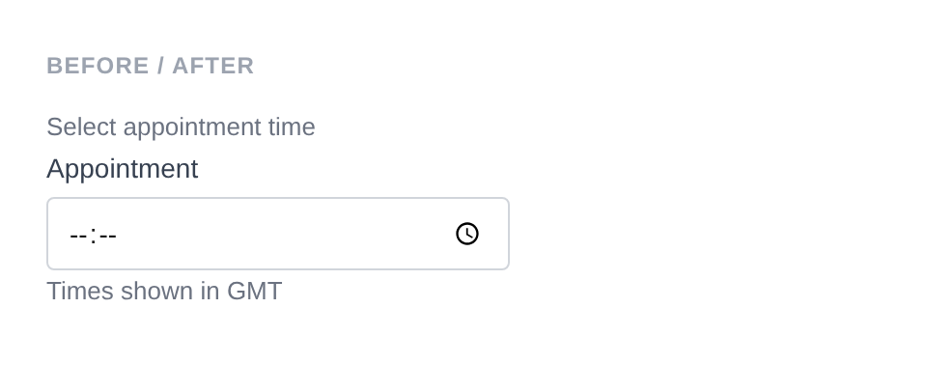The image size is (927, 392).
Task: Click the word GMT in helper text
Action: click(x=254, y=292)
